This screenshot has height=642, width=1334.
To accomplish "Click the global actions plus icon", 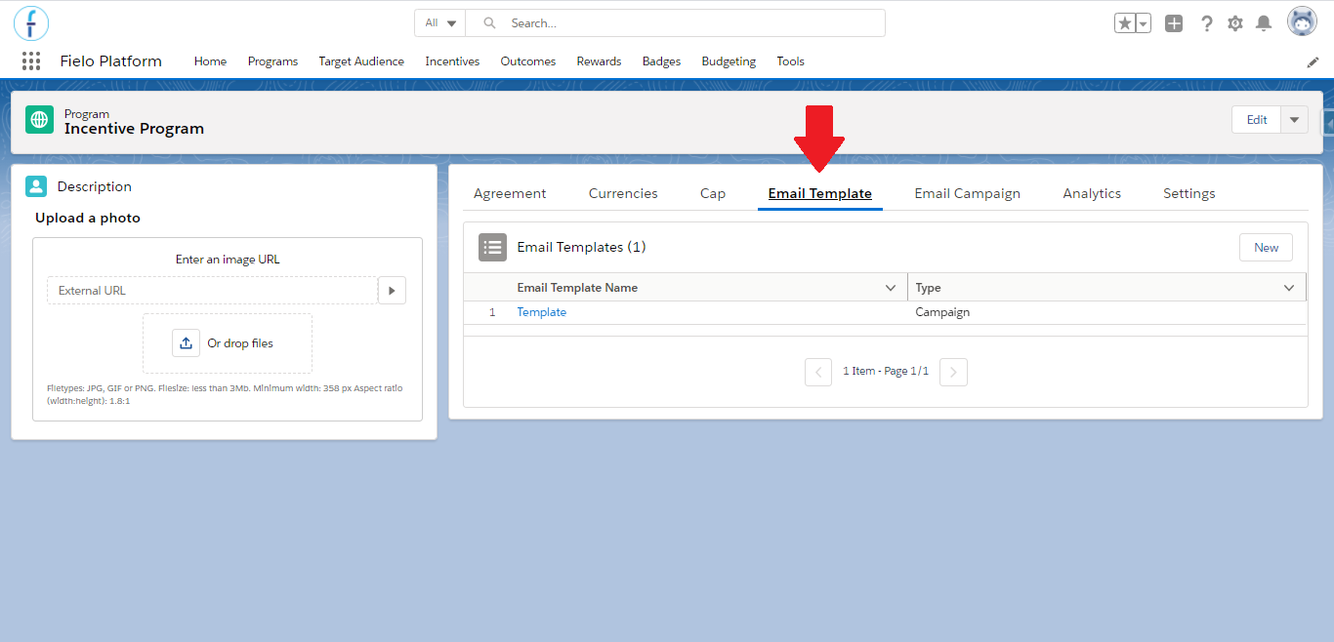I will click(1174, 23).
